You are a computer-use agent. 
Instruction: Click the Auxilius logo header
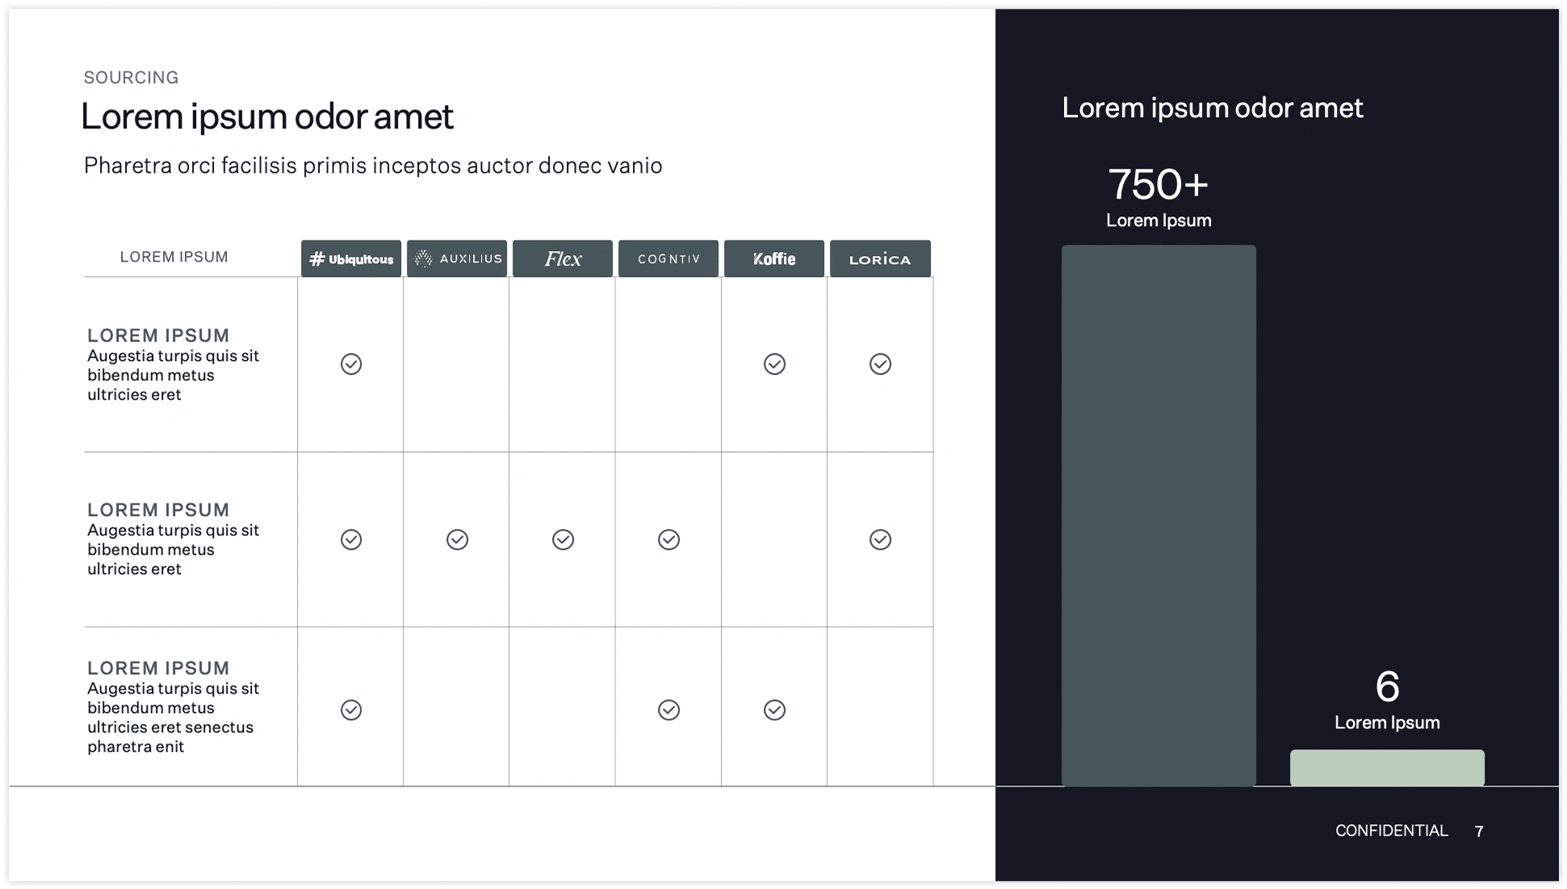(x=457, y=258)
